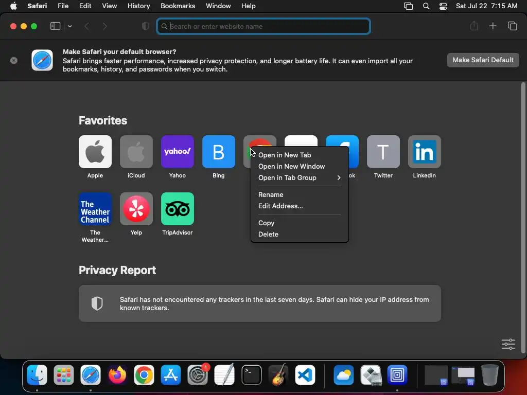The height and width of the screenshot is (395, 527).
Task: Open the Yelp favorite tile
Action: (136, 209)
